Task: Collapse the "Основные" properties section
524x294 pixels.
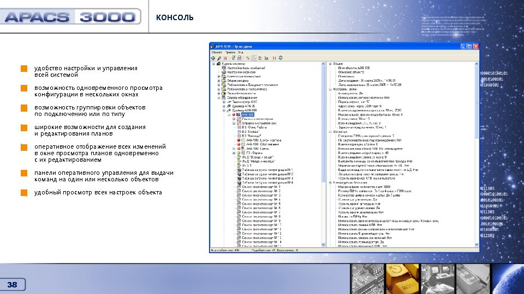Action: click(x=330, y=132)
